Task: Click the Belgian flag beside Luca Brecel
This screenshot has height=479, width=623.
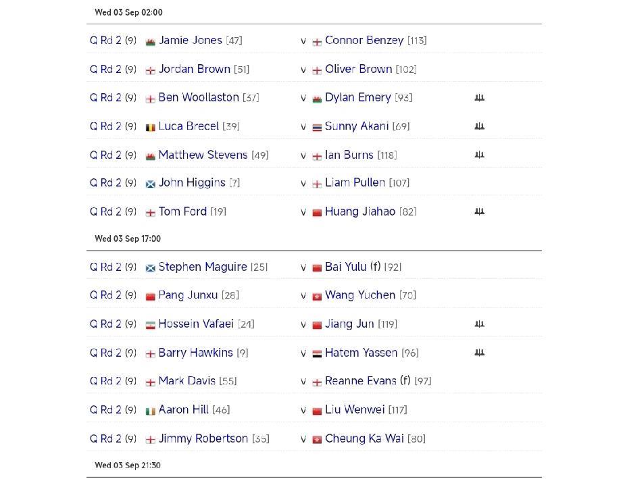Action: click(151, 127)
